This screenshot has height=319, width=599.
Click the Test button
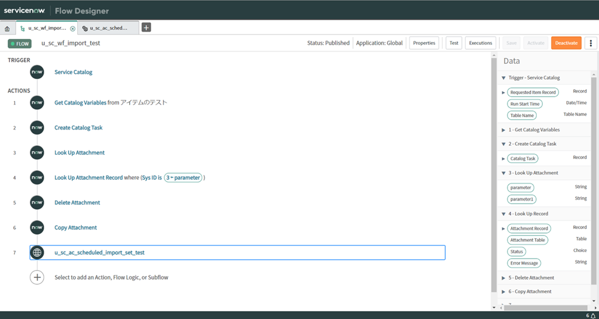(454, 43)
